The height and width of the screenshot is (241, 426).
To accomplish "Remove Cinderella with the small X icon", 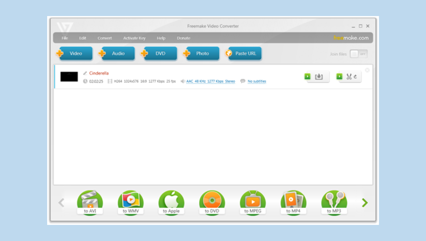I will coord(367,70).
